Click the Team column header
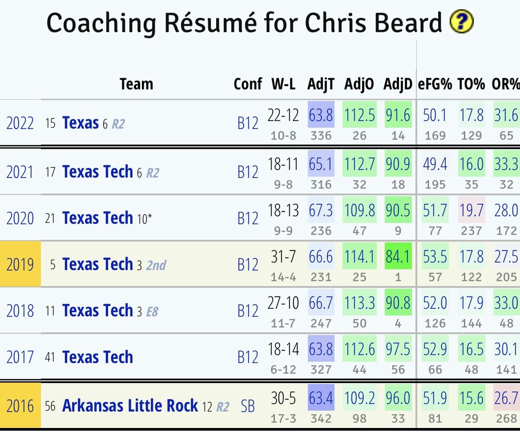 136,84
